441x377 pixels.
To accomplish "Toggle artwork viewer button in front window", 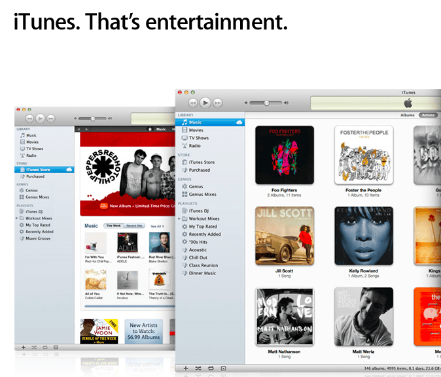I will pos(223,369).
